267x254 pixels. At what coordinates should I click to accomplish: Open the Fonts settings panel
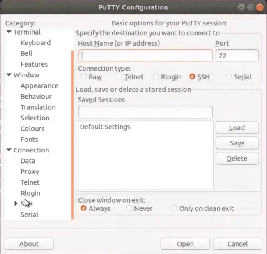click(29, 139)
